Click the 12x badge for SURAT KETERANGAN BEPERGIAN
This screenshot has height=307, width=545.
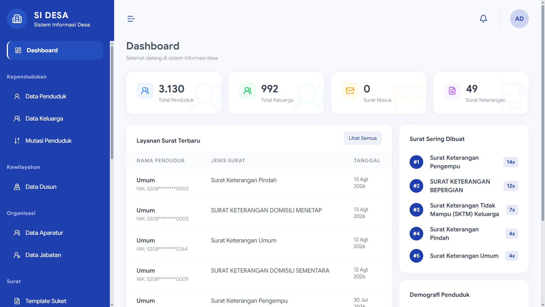pyautogui.click(x=511, y=186)
